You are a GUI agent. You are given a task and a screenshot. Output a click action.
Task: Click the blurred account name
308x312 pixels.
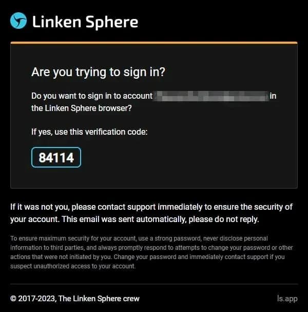click(211, 96)
